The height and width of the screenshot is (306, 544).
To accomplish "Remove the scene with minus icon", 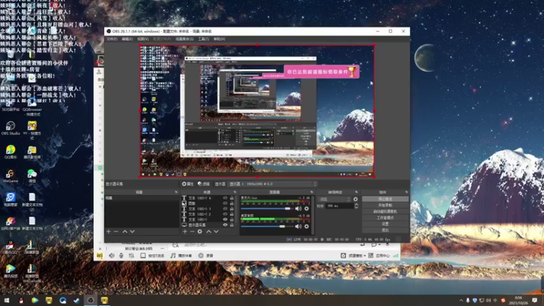I will (x=116, y=231).
